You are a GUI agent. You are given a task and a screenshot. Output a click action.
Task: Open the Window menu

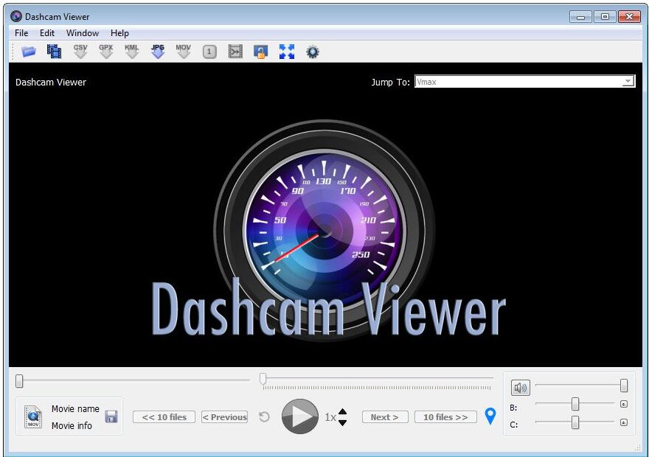pos(83,33)
